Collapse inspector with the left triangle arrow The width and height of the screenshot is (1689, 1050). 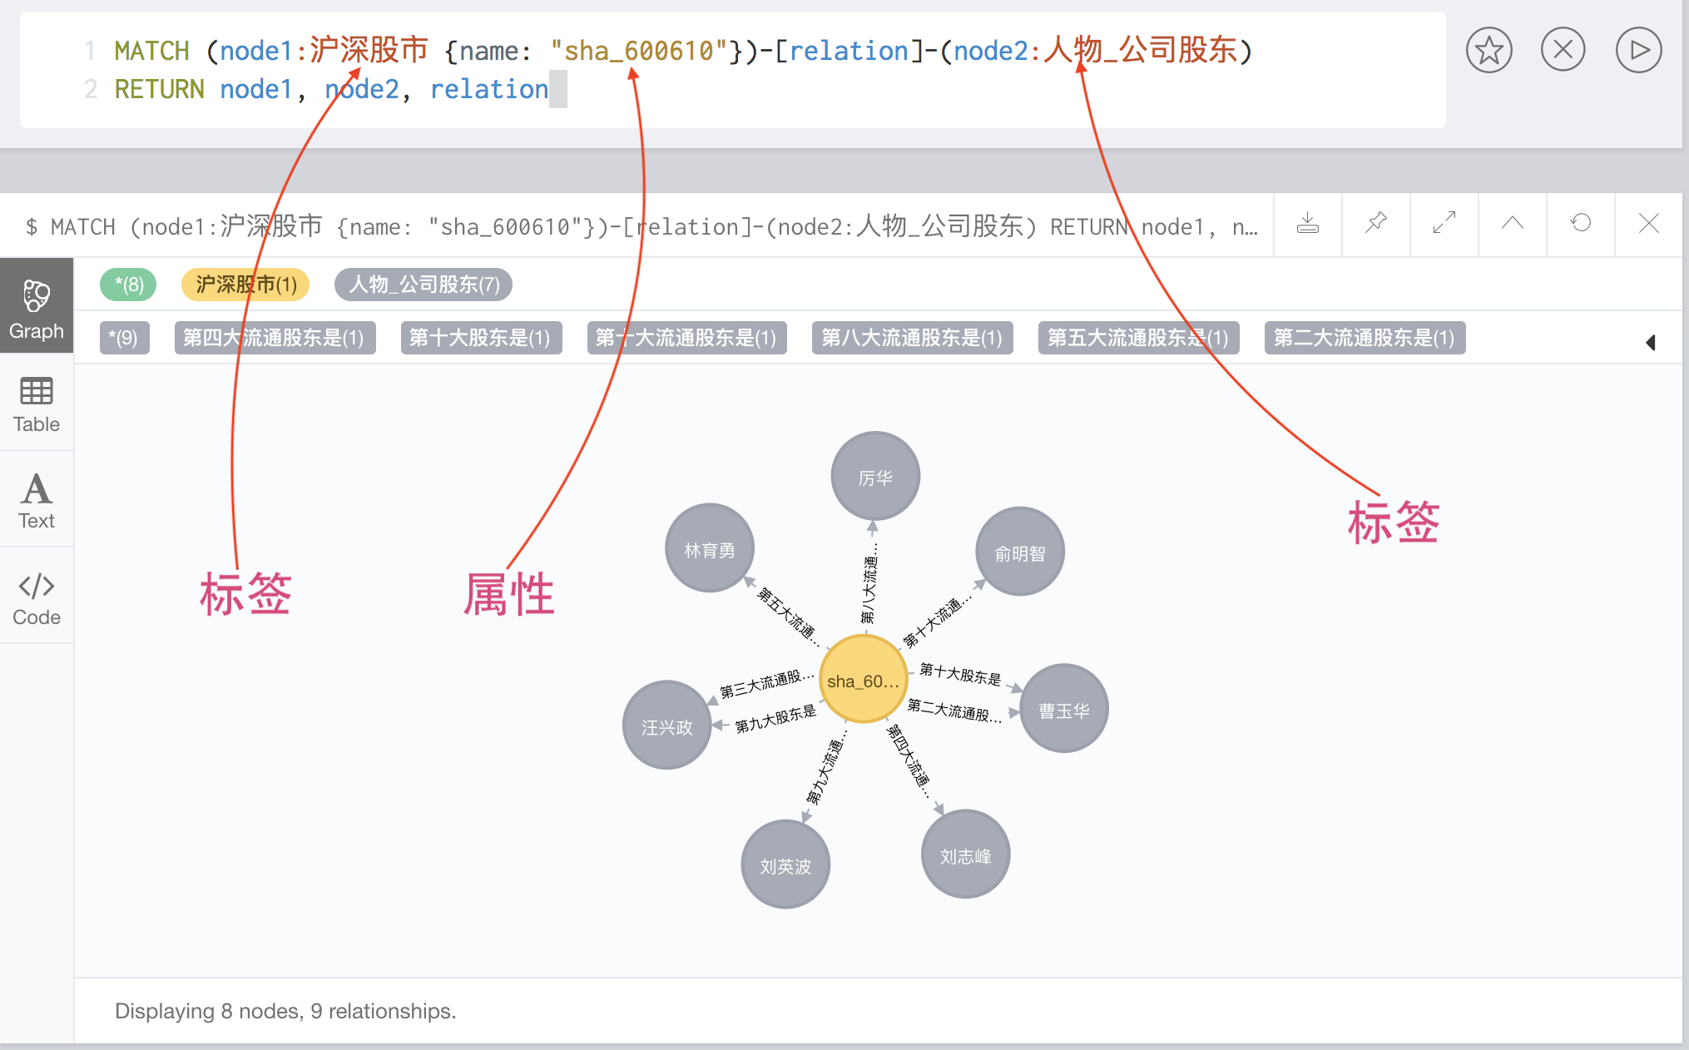1651,342
